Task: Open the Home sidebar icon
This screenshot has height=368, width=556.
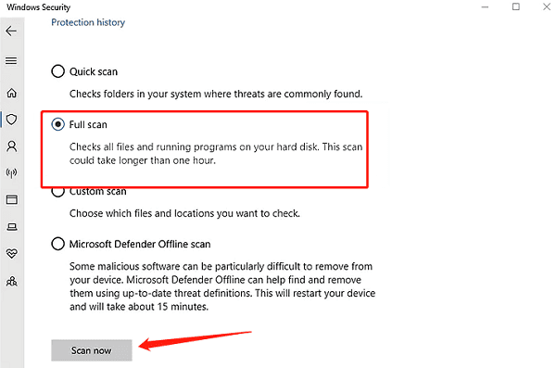Action: 12,94
